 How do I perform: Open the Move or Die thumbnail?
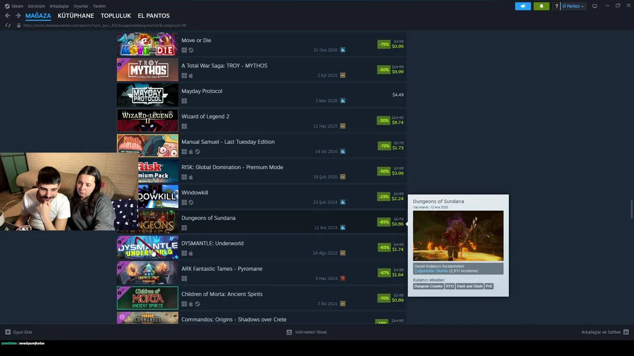148,44
